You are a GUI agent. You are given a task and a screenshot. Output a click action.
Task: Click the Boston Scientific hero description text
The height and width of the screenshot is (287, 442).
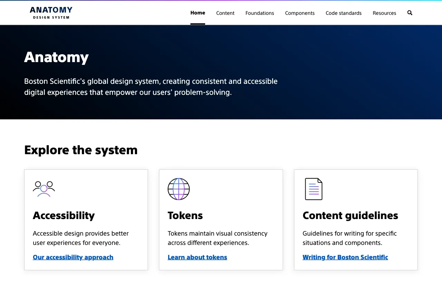tap(151, 87)
